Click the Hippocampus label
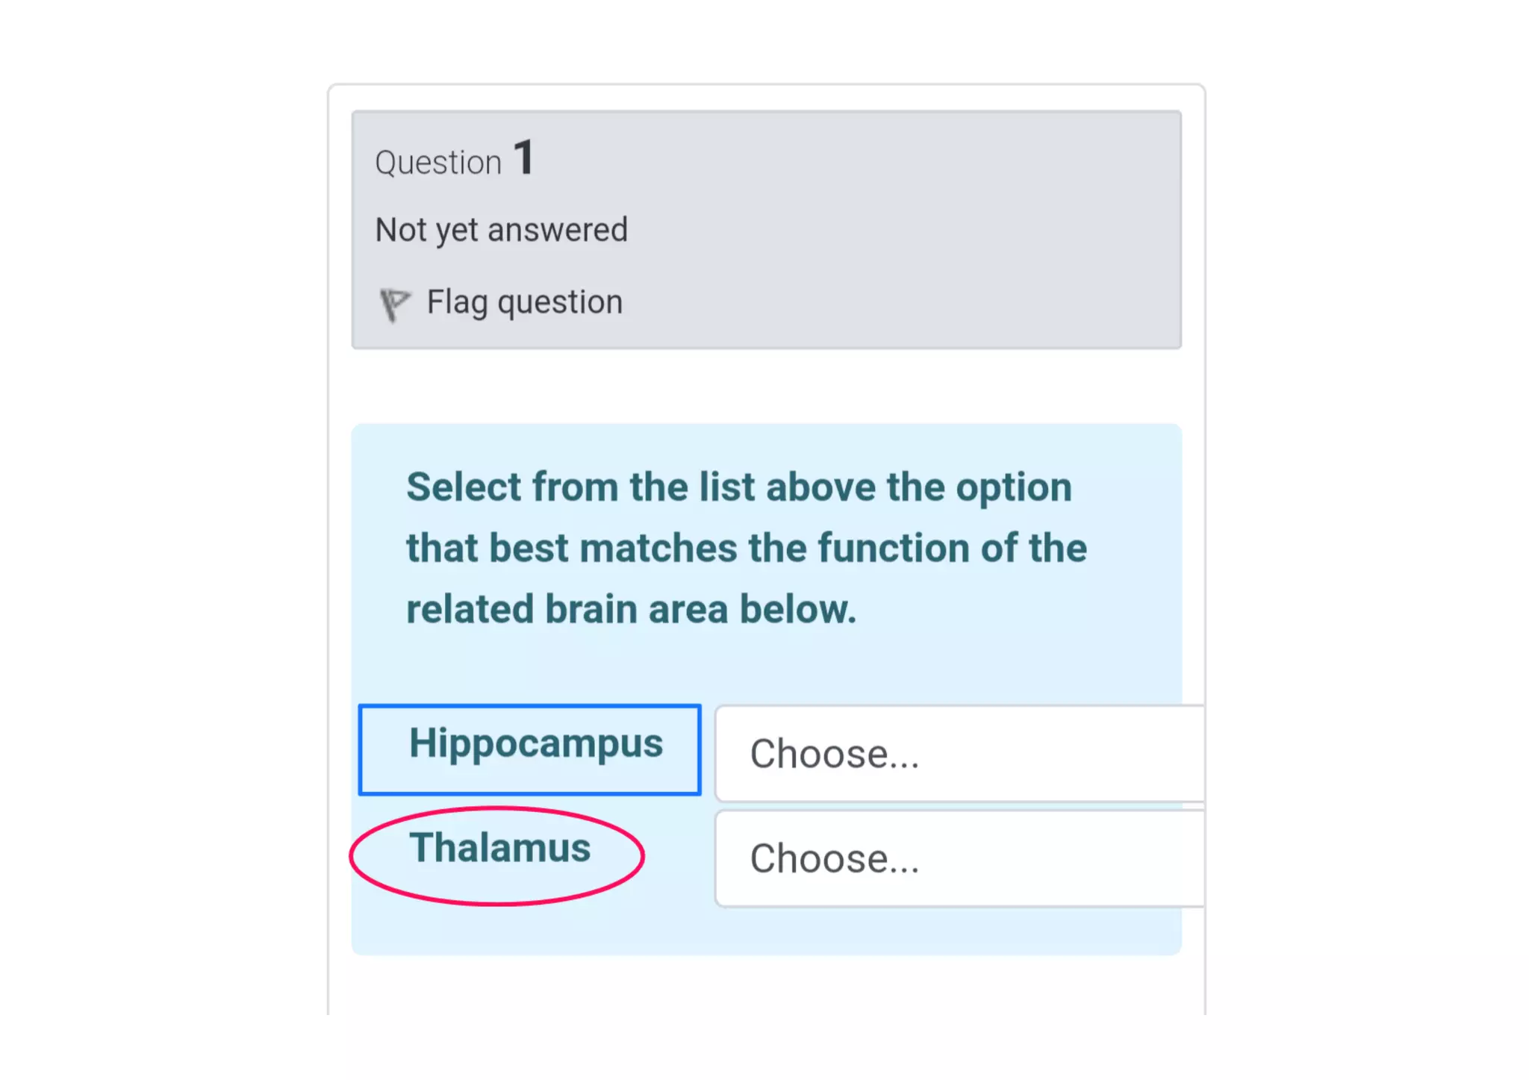1529x1080 pixels. [535, 743]
